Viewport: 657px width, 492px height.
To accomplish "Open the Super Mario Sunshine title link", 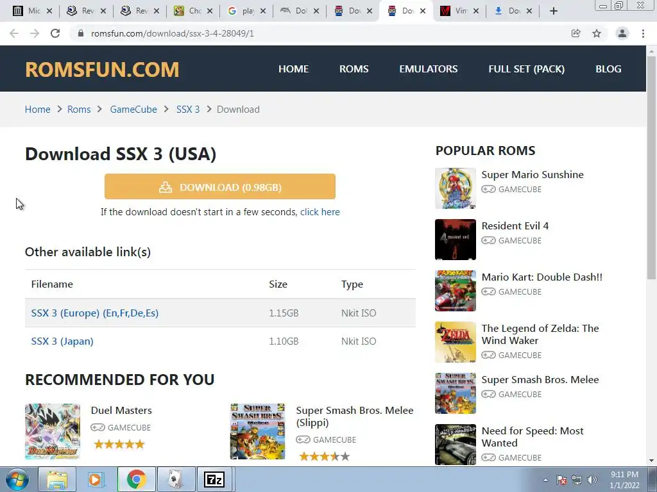I will pos(532,174).
